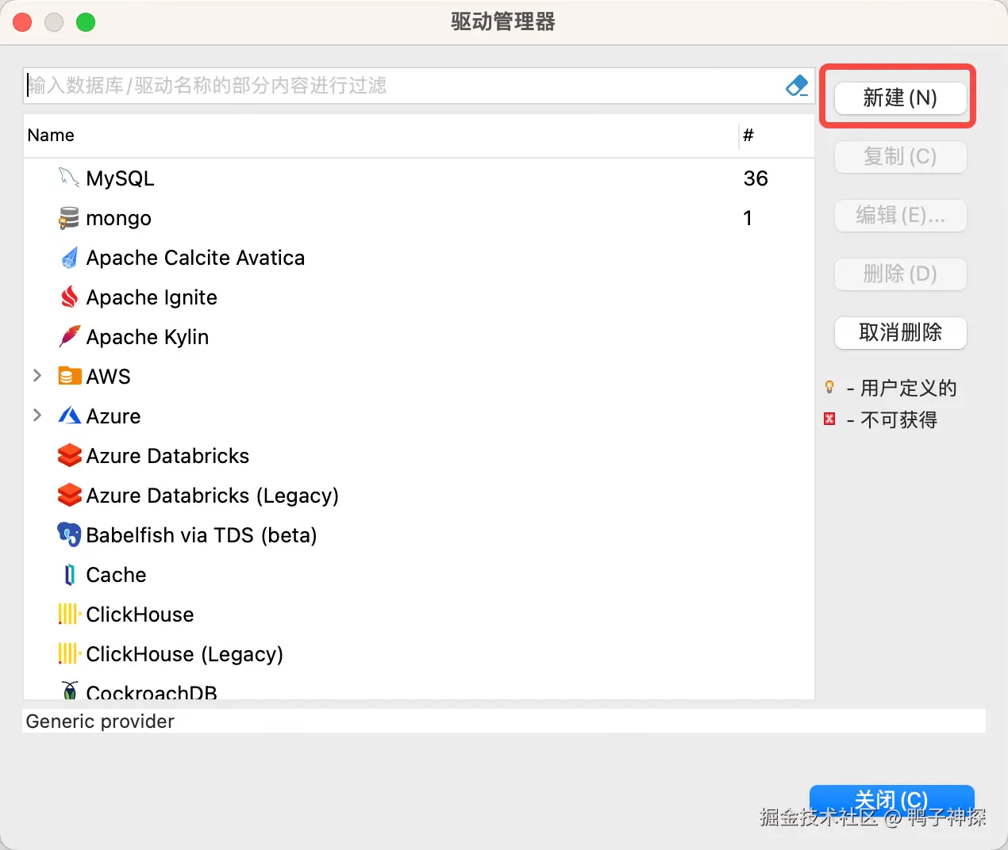The image size is (1008, 850).
Task: Click the ClickHouse yellow bars icon
Action: tap(69, 614)
